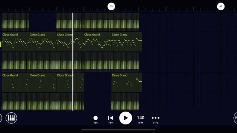Click the iOS home indicator bar
The width and height of the screenshot is (237, 133).
[x=118, y=130]
